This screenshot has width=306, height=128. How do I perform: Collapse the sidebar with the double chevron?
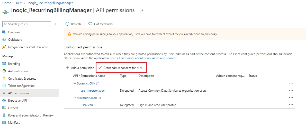pos(56,24)
